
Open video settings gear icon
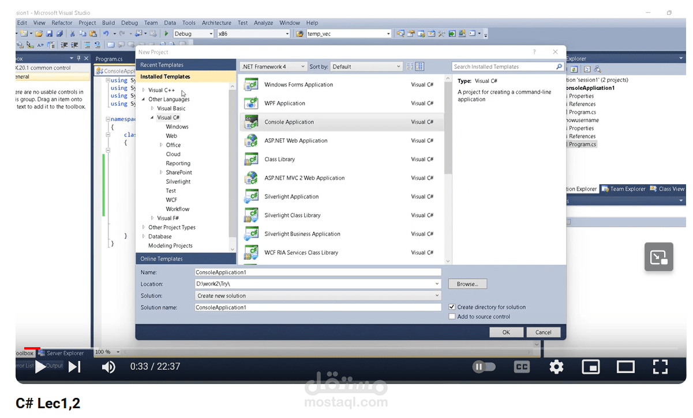pos(556,367)
